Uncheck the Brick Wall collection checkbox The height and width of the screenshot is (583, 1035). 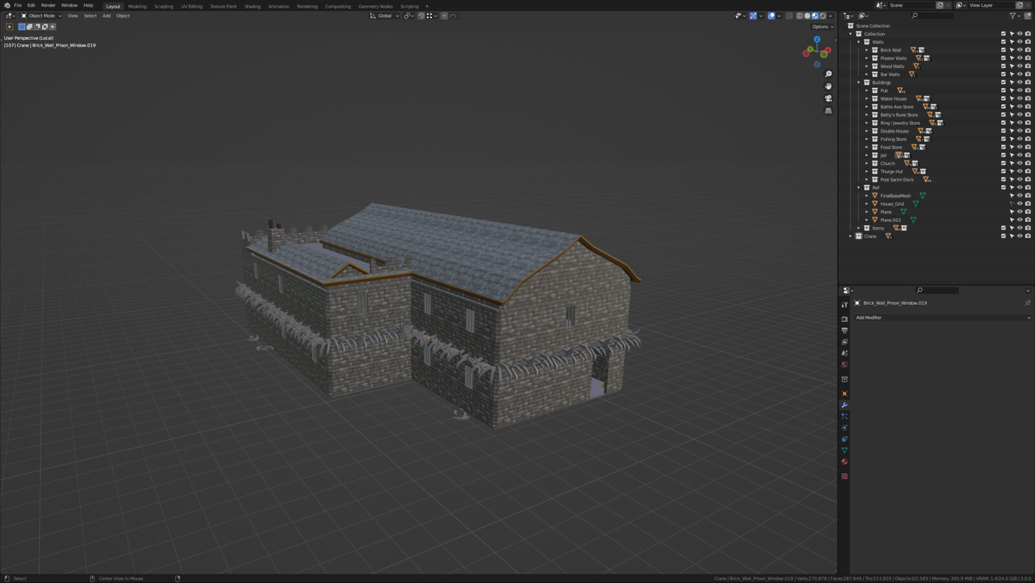point(1003,50)
